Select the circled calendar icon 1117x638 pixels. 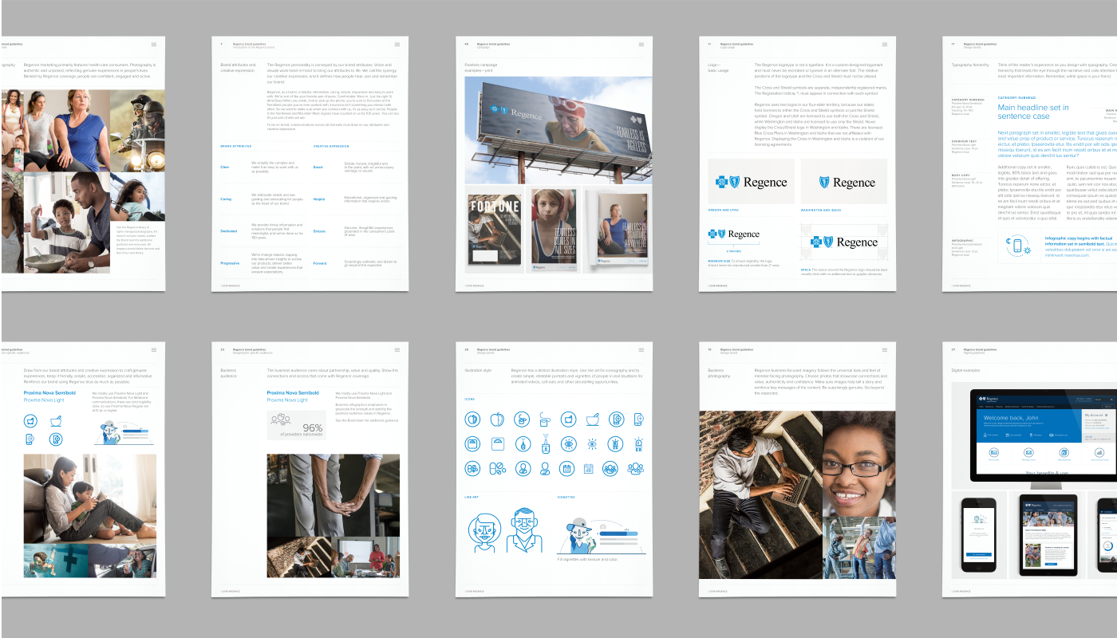pyautogui.click(x=566, y=468)
